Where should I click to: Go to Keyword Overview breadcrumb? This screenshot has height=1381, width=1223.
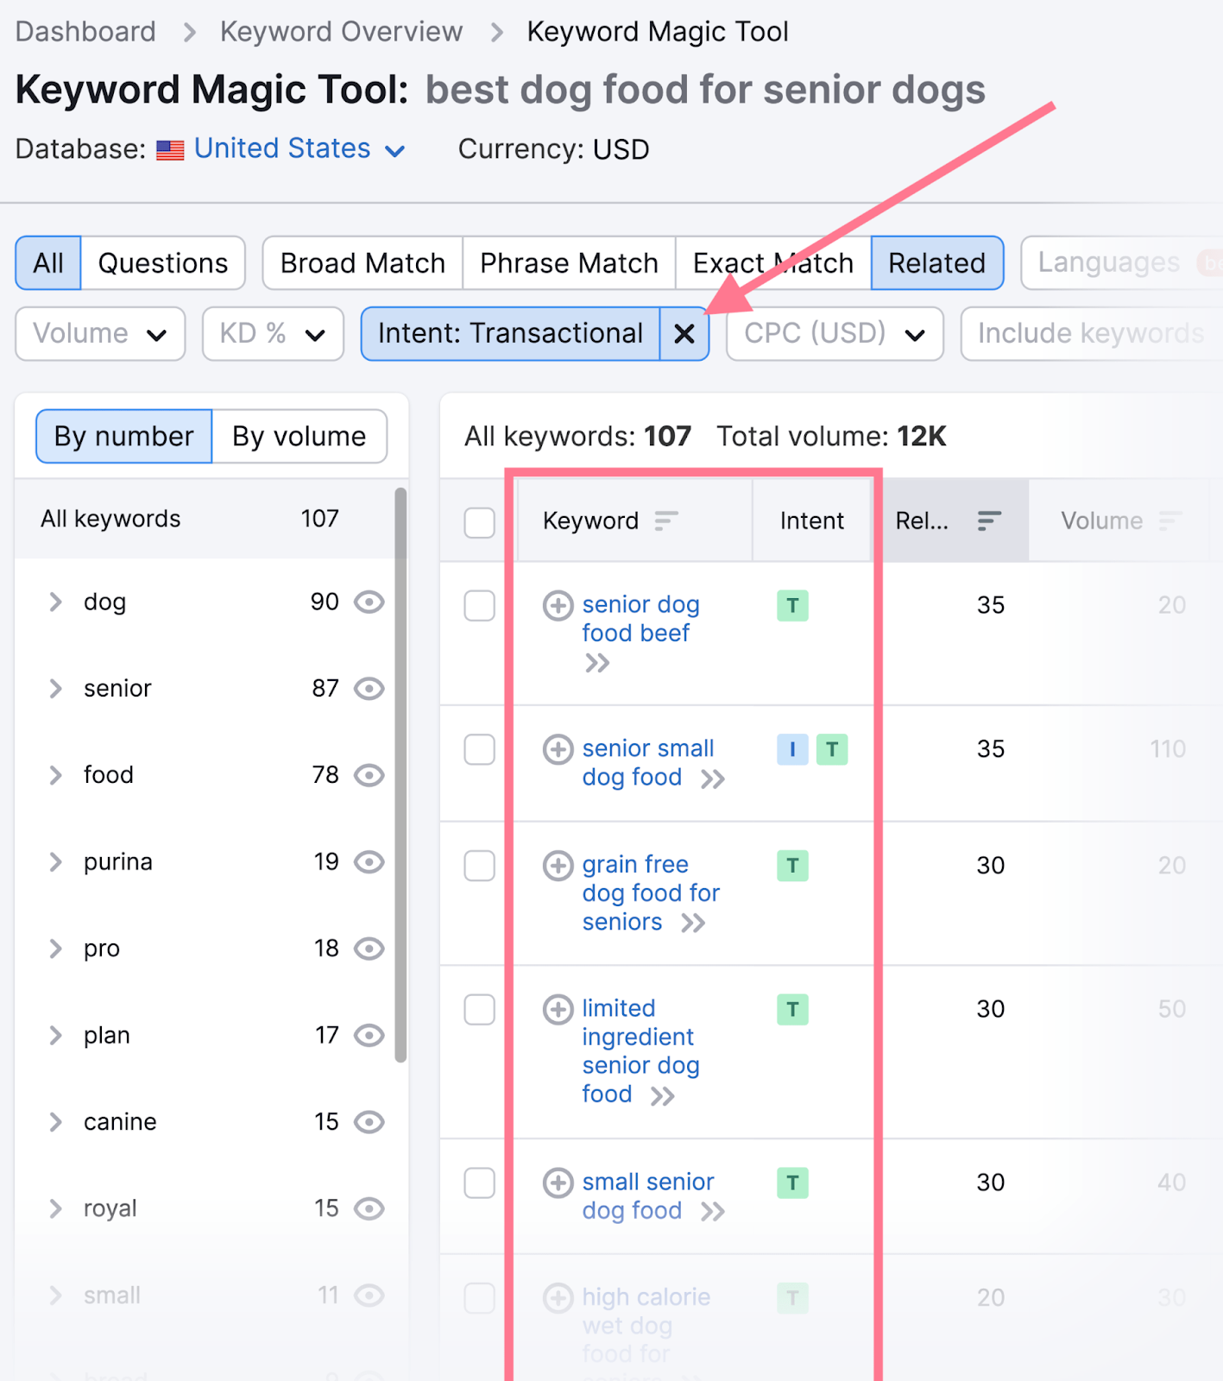(341, 32)
